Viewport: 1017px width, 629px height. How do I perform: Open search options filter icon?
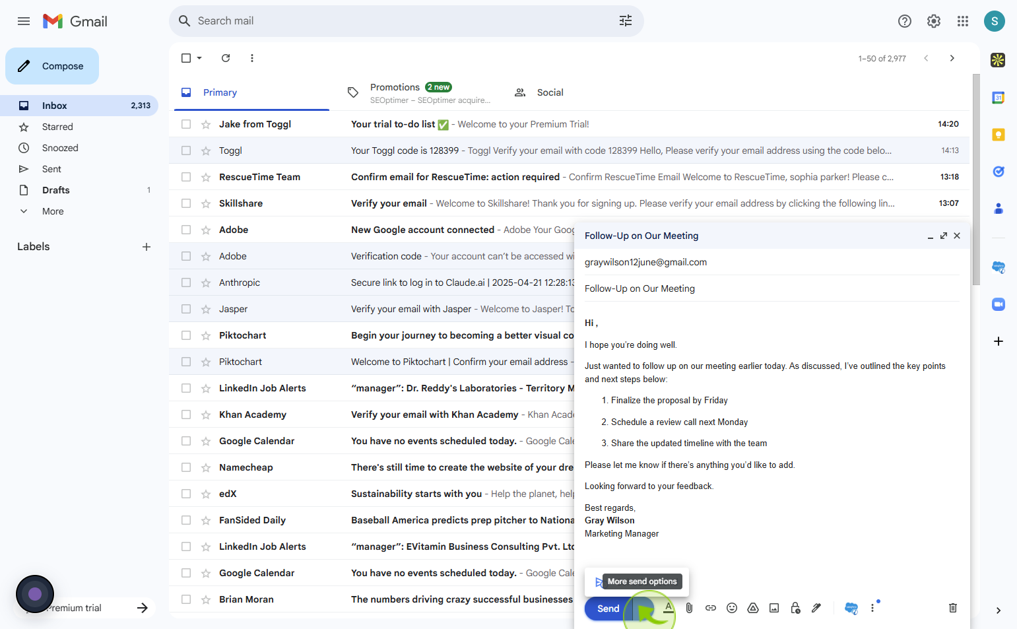(x=626, y=21)
